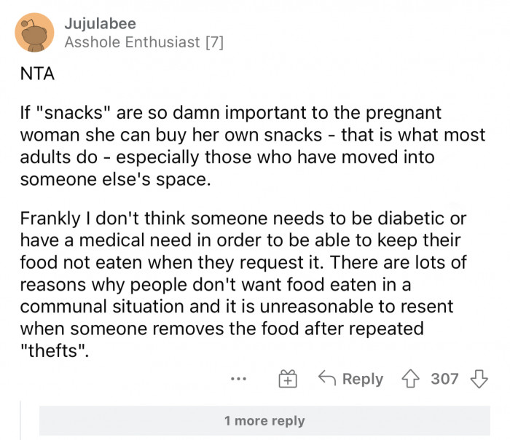Click the word diabetic in the comment
The height and width of the screenshot is (440, 510).
422,219
